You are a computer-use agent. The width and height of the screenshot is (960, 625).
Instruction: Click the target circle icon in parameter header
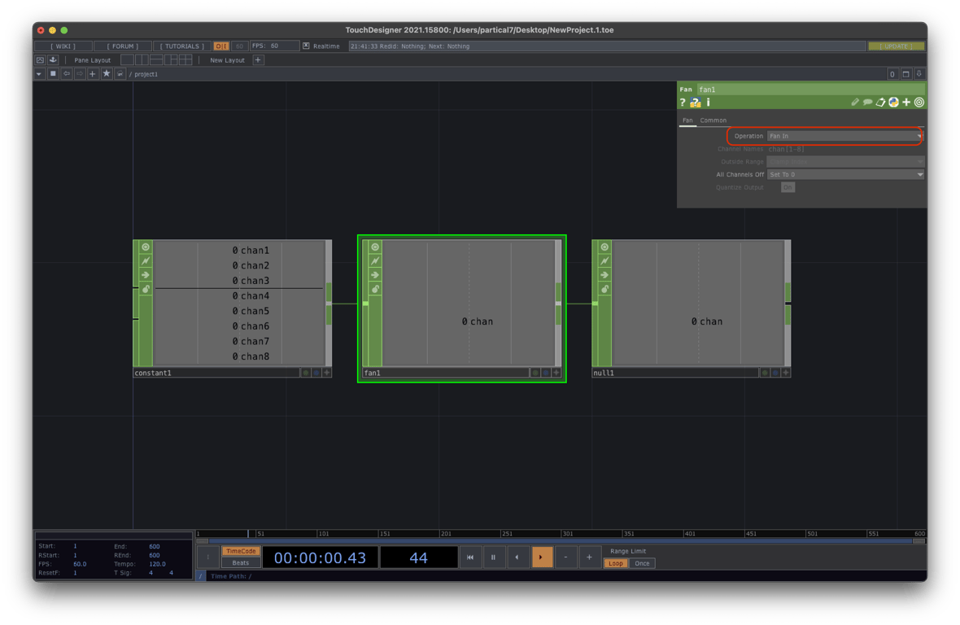pos(919,103)
